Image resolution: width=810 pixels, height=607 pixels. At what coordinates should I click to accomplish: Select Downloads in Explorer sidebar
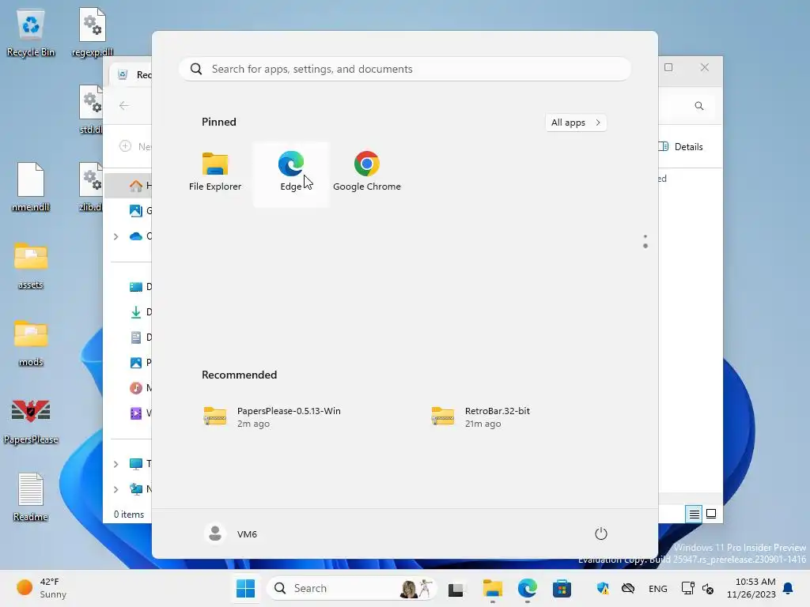139,311
